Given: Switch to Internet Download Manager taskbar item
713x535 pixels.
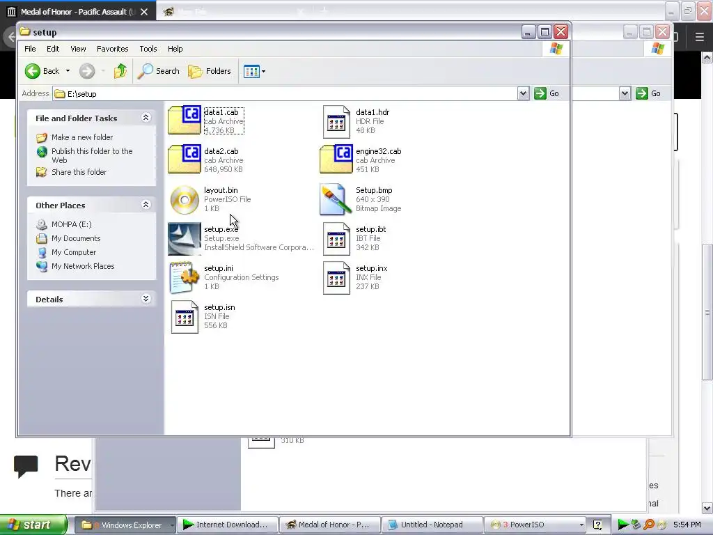Looking at the screenshot, I should tap(227, 525).
